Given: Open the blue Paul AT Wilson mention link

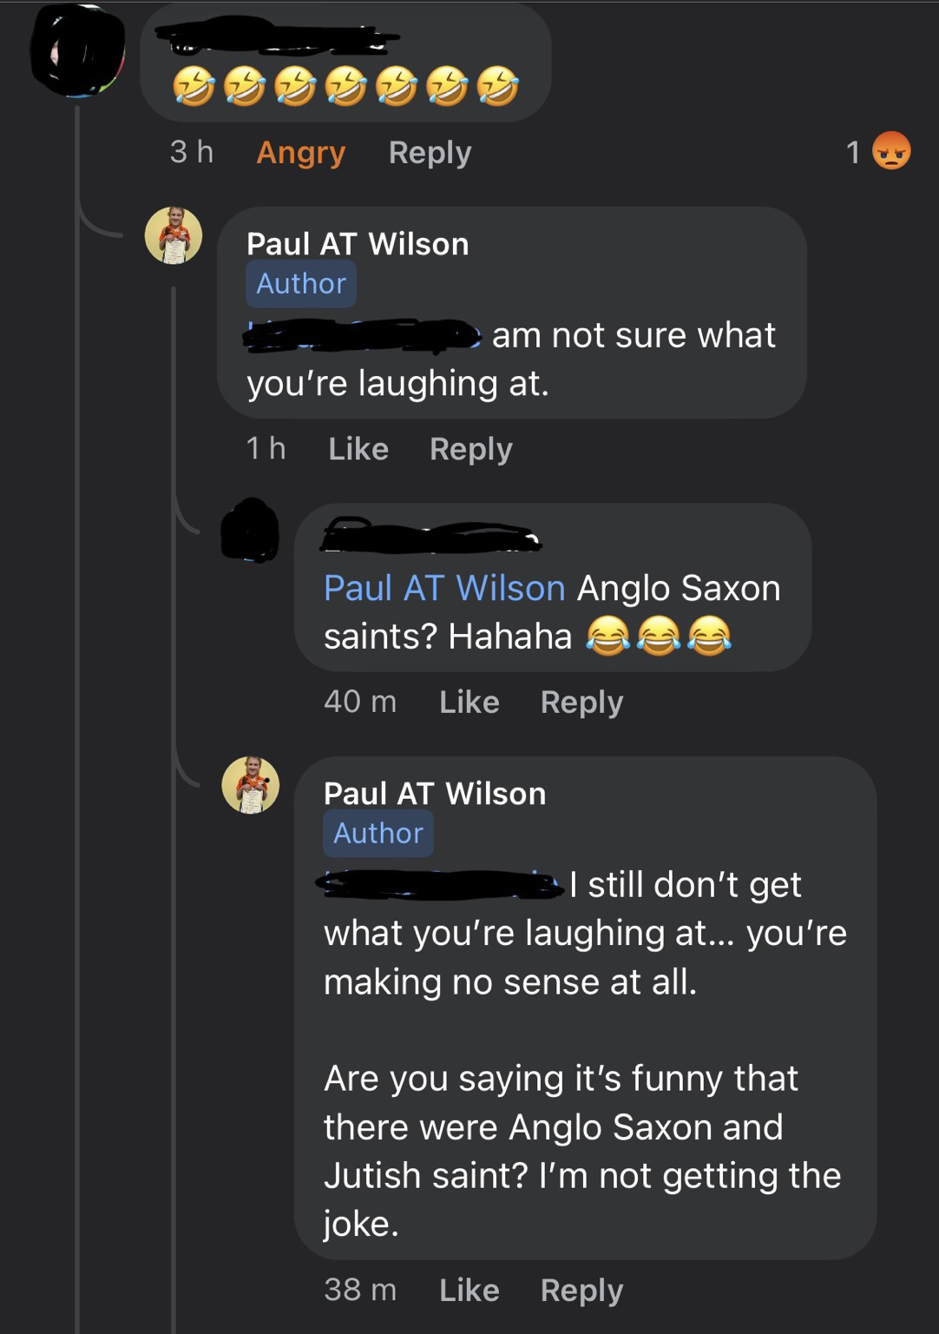Looking at the screenshot, I should pyautogui.click(x=444, y=588).
